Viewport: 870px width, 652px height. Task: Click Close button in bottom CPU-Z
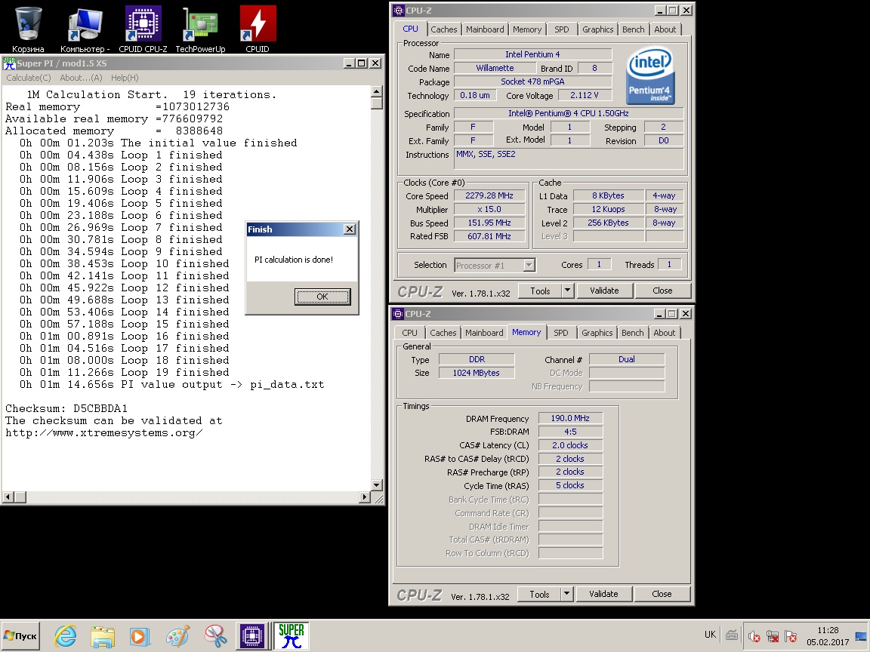(662, 594)
